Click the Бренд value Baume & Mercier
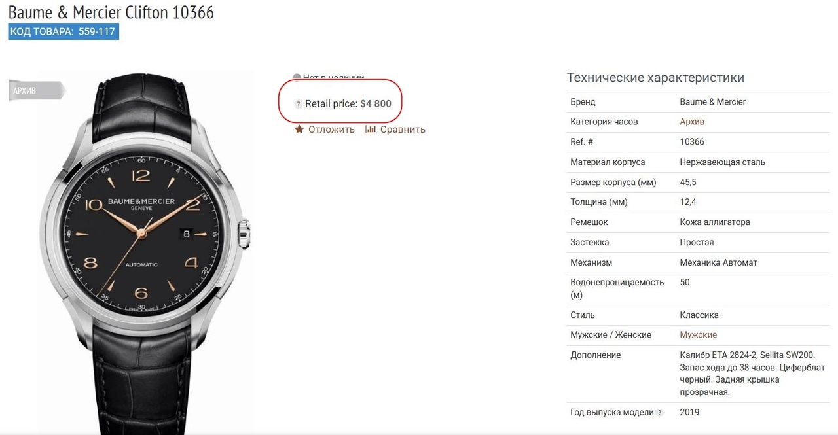 (713, 102)
